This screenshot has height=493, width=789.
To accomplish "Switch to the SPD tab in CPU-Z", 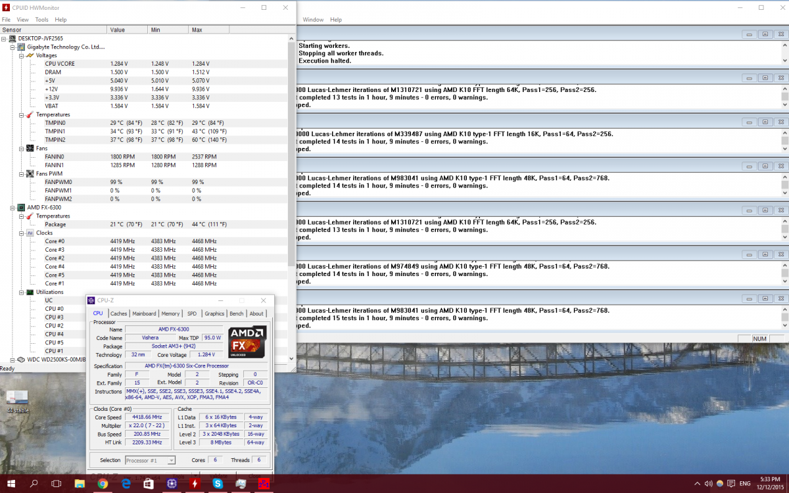I will coord(192,314).
